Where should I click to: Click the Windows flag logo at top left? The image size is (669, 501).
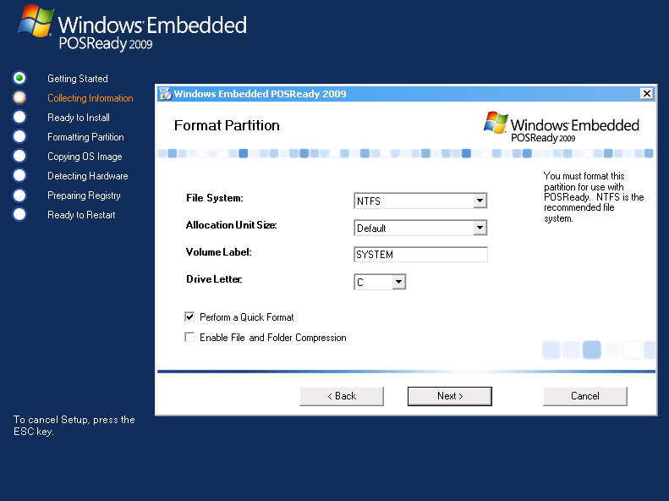tap(36, 20)
